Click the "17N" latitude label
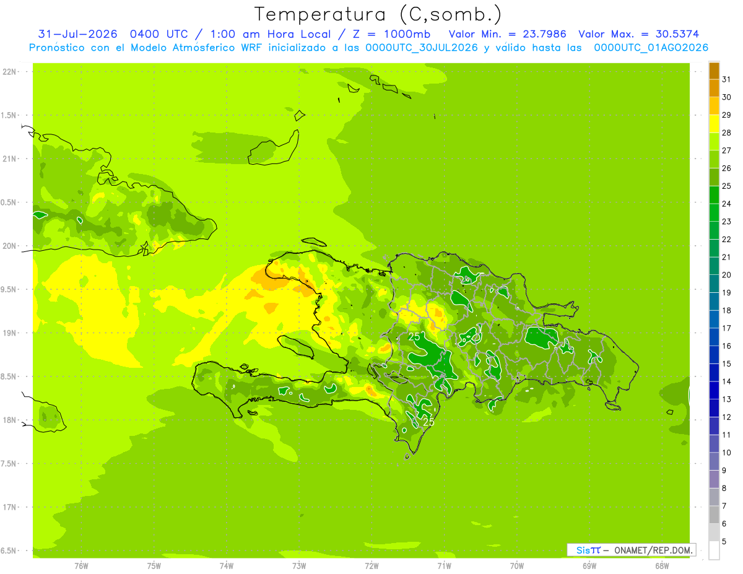This screenshot has width=743, height=574. (9, 507)
